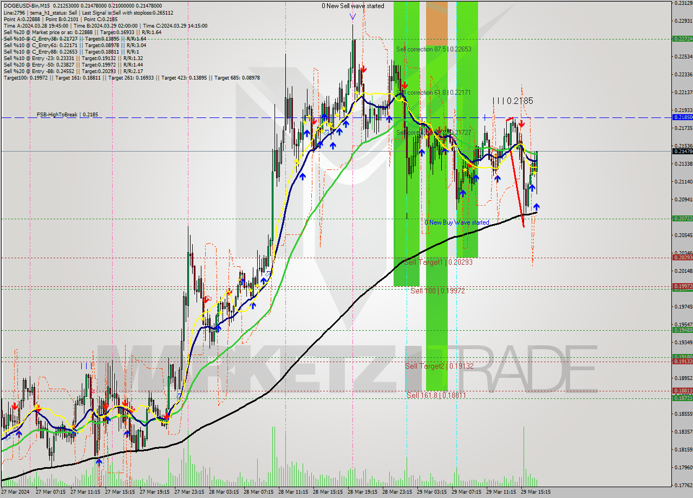693x498 pixels.
Task: Click the 0.20941 price axis value
Action: tap(683, 200)
